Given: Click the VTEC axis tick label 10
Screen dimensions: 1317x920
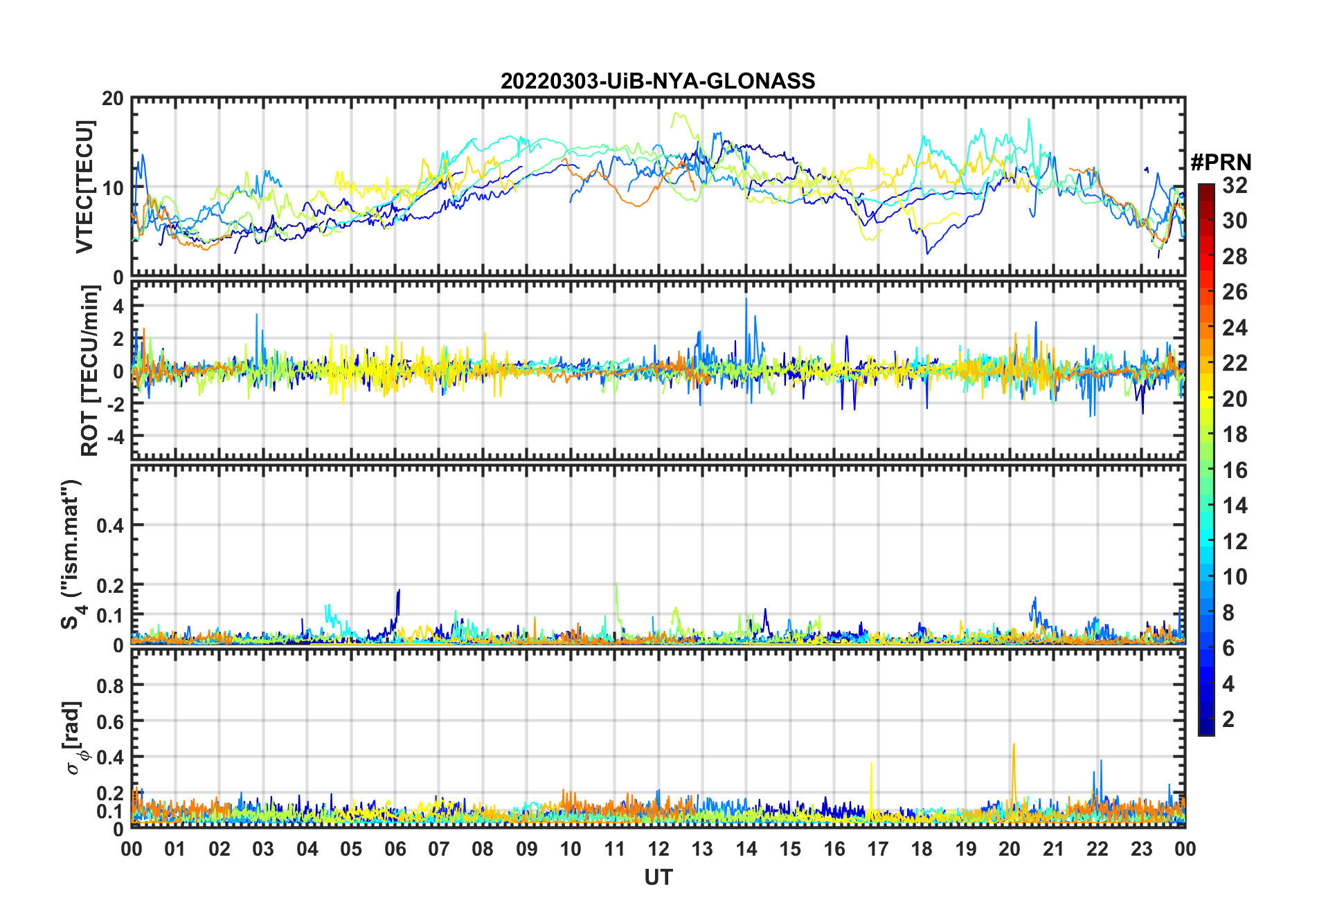Looking at the screenshot, I should [113, 187].
